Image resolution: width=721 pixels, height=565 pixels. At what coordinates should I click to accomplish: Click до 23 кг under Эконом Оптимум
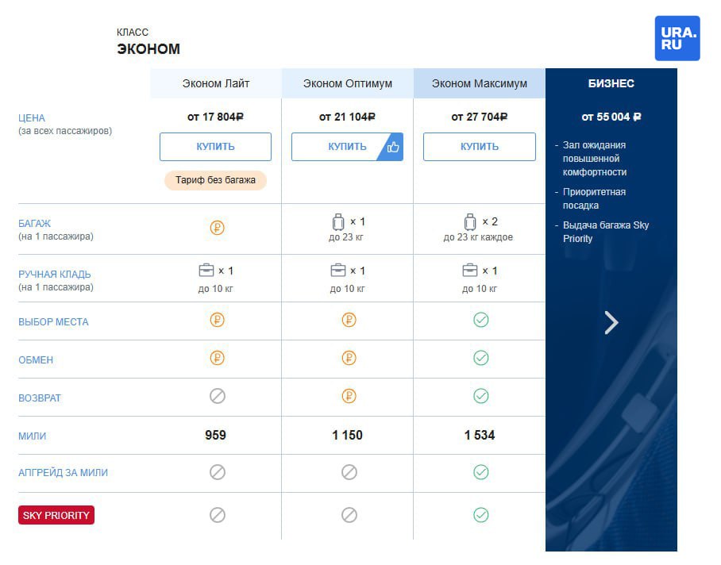pyautogui.click(x=345, y=237)
